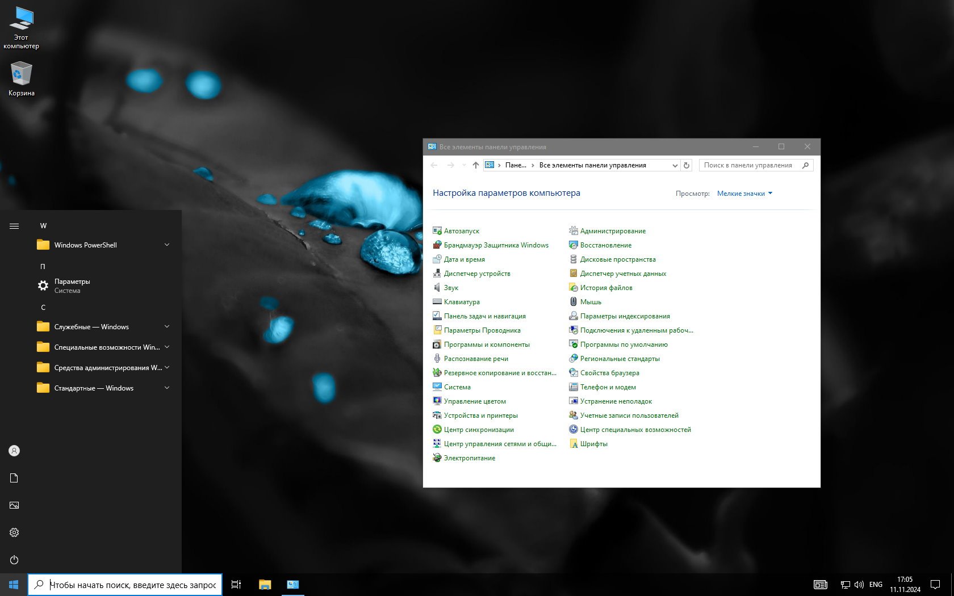
Task: Open Settings gear in Start menu sidebar
Action: [x=14, y=532]
